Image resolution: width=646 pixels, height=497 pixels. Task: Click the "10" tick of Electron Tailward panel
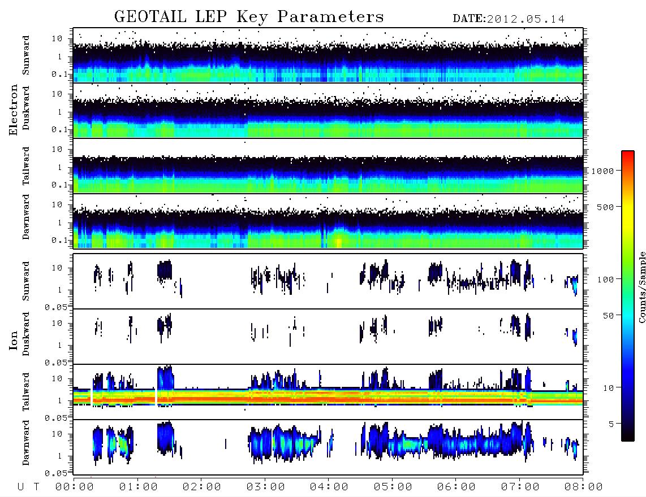click(x=57, y=149)
